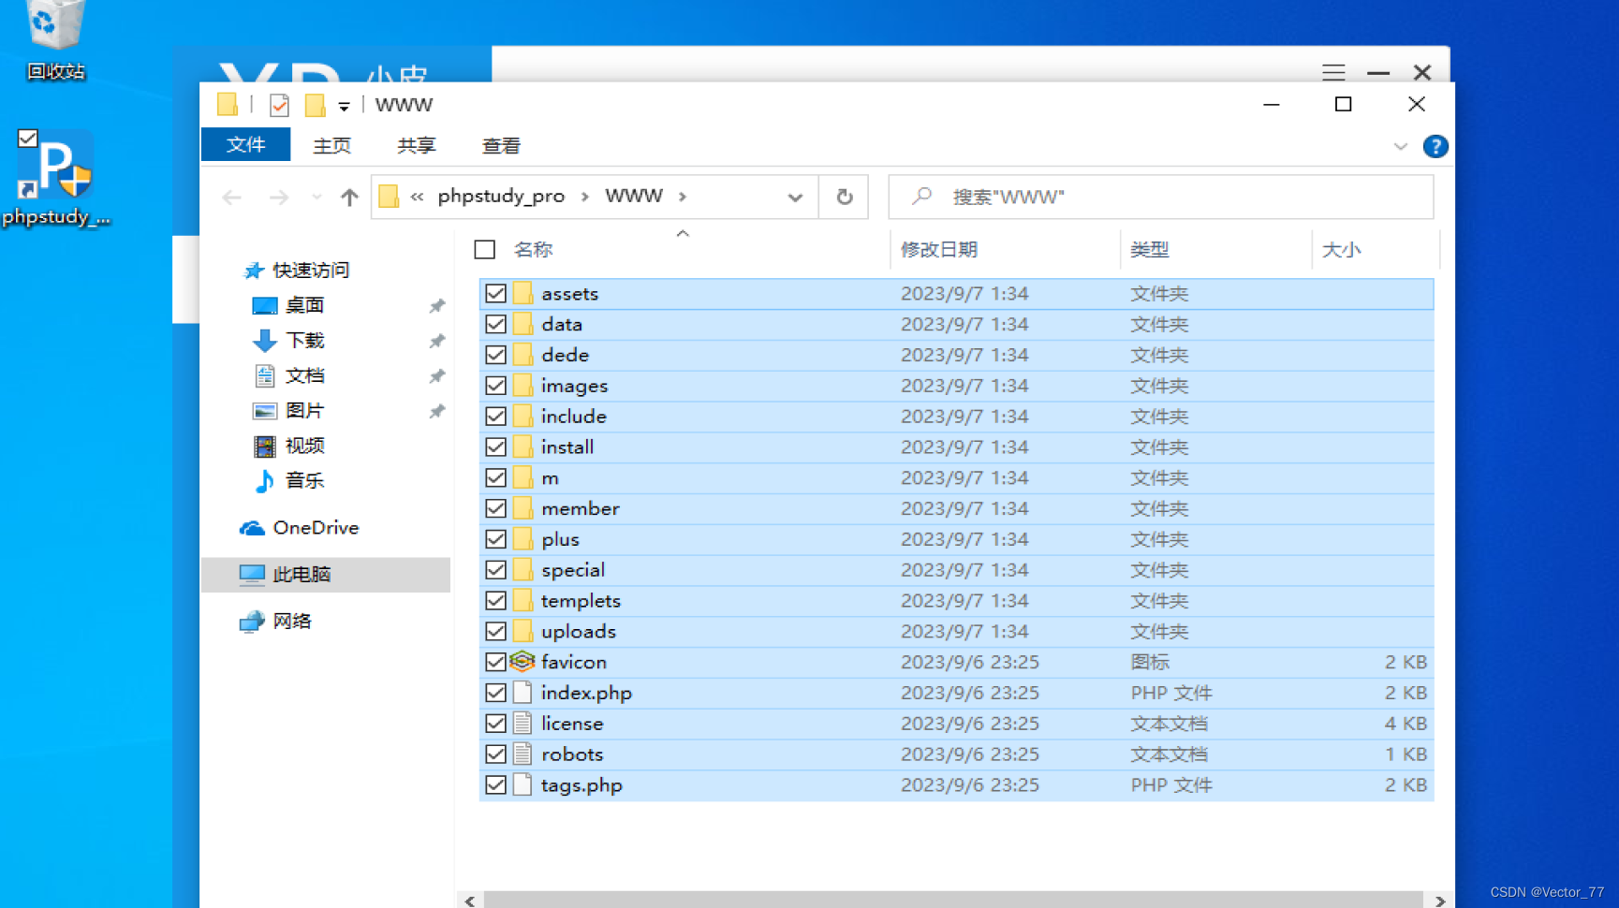1619x908 pixels.
Task: Uncheck the templets folder checkbox
Action: point(495,601)
